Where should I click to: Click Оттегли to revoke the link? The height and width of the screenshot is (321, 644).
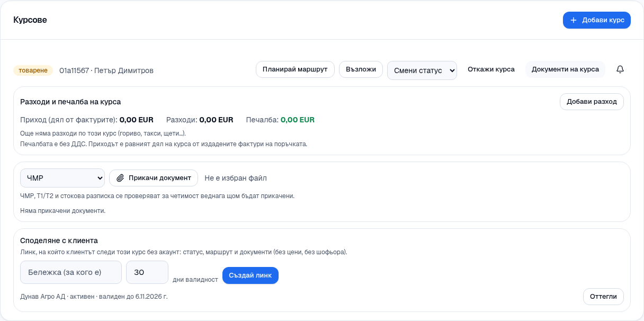click(x=603, y=297)
